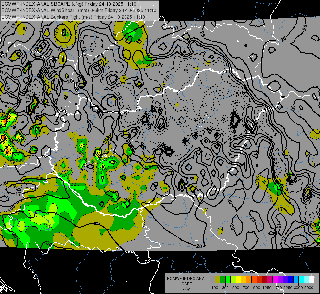Click the orange swatch right of 700
Viewport: 320px width, 294px height.
point(249,280)
